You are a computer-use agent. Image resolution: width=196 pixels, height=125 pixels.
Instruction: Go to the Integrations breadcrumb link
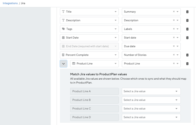coord(10,3)
